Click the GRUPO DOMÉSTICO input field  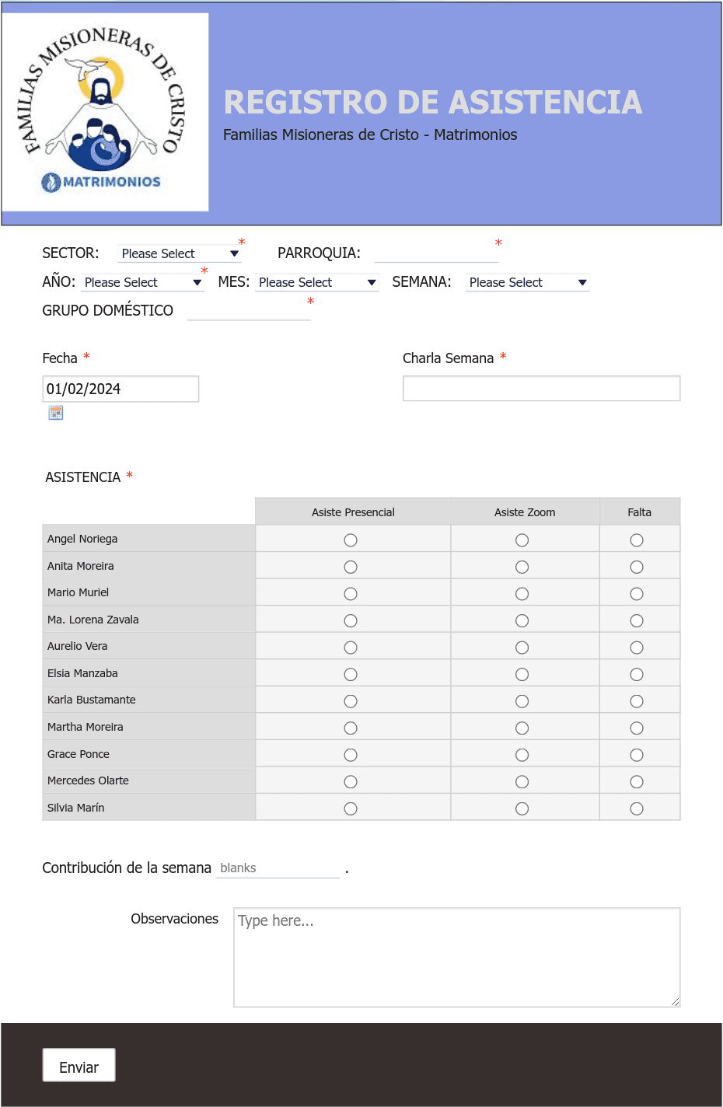249,311
